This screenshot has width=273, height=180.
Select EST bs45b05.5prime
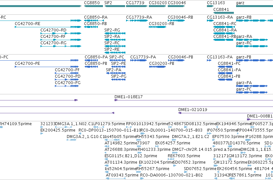tap(112, 140)
